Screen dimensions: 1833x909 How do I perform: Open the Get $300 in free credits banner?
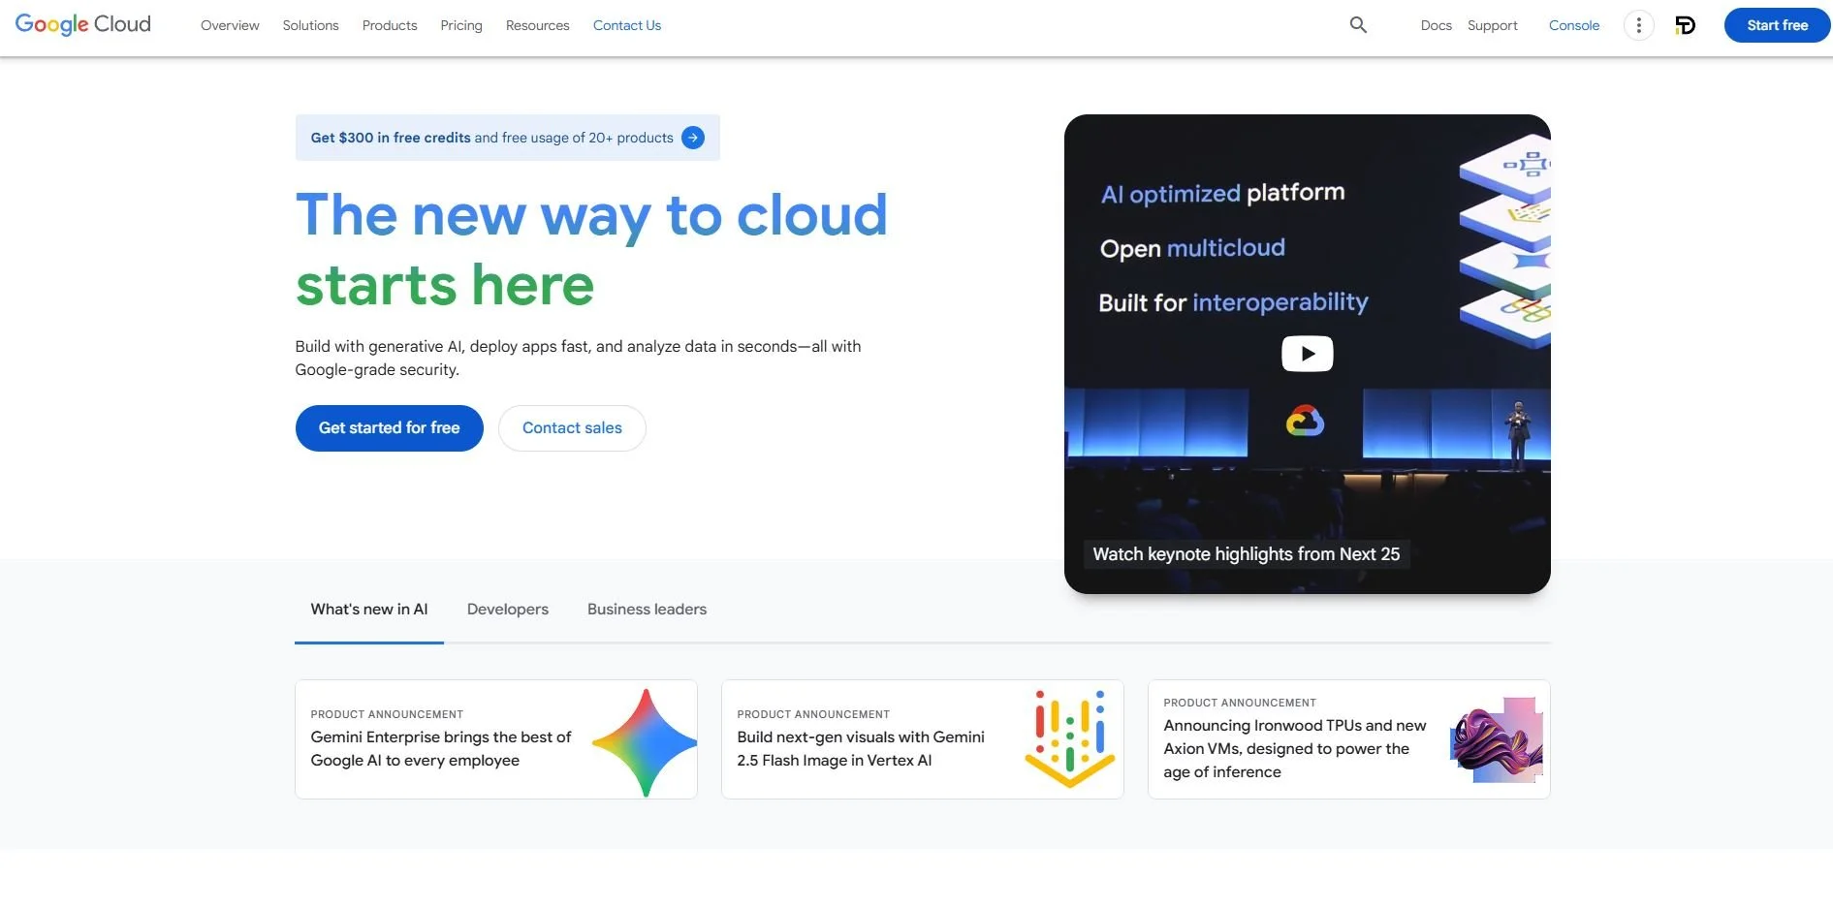507,138
